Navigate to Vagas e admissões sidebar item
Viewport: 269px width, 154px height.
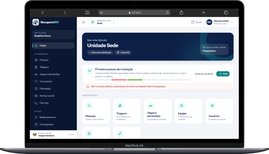[53, 74]
